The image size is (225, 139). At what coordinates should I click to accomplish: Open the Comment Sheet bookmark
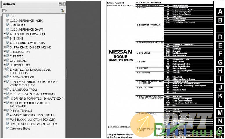pyautogui.click(x=20, y=129)
